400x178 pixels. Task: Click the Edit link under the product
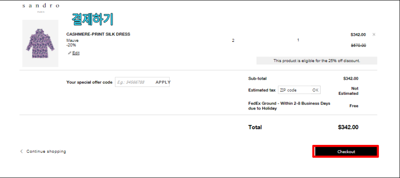(76, 53)
